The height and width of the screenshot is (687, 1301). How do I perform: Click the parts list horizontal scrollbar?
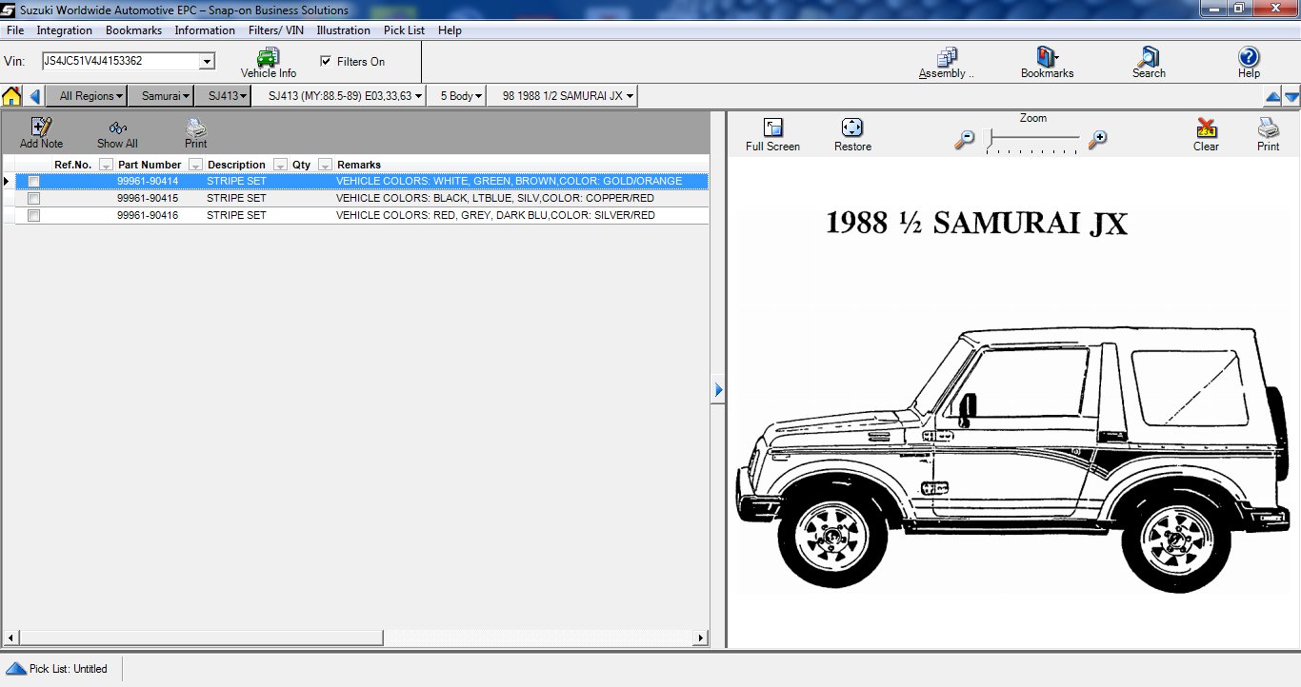(200, 638)
